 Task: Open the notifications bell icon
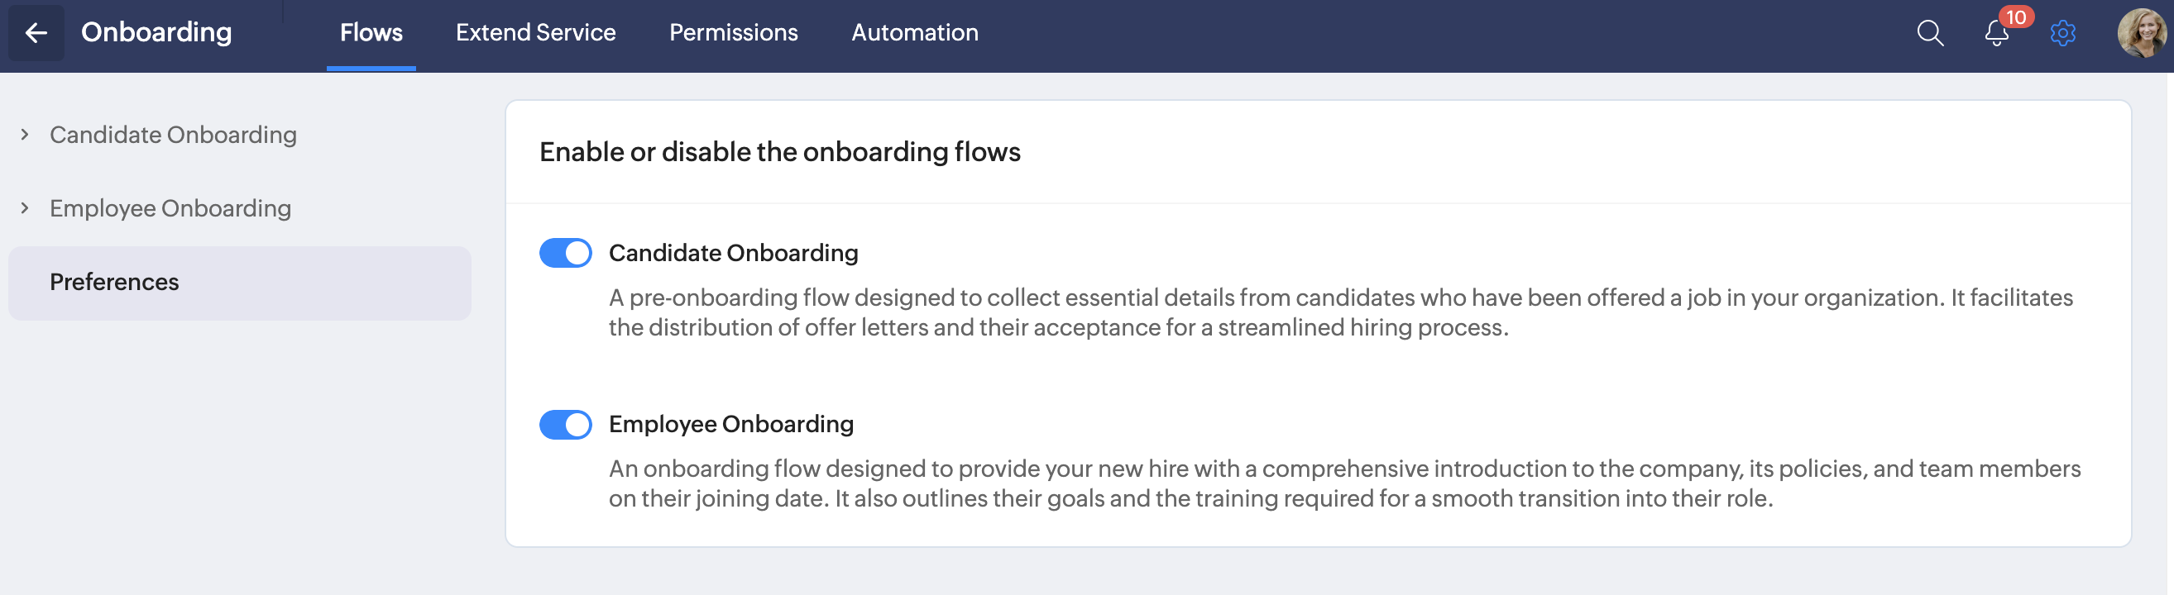click(1995, 34)
